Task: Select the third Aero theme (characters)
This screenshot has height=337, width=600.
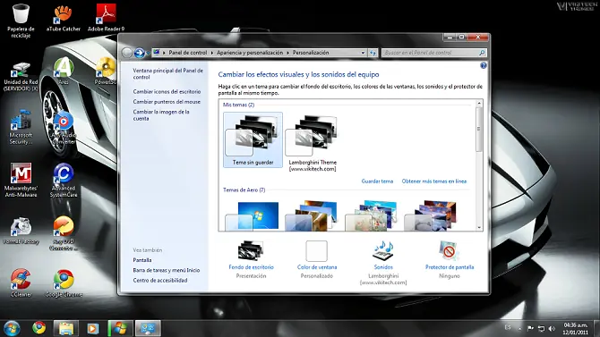Action: click(371, 216)
